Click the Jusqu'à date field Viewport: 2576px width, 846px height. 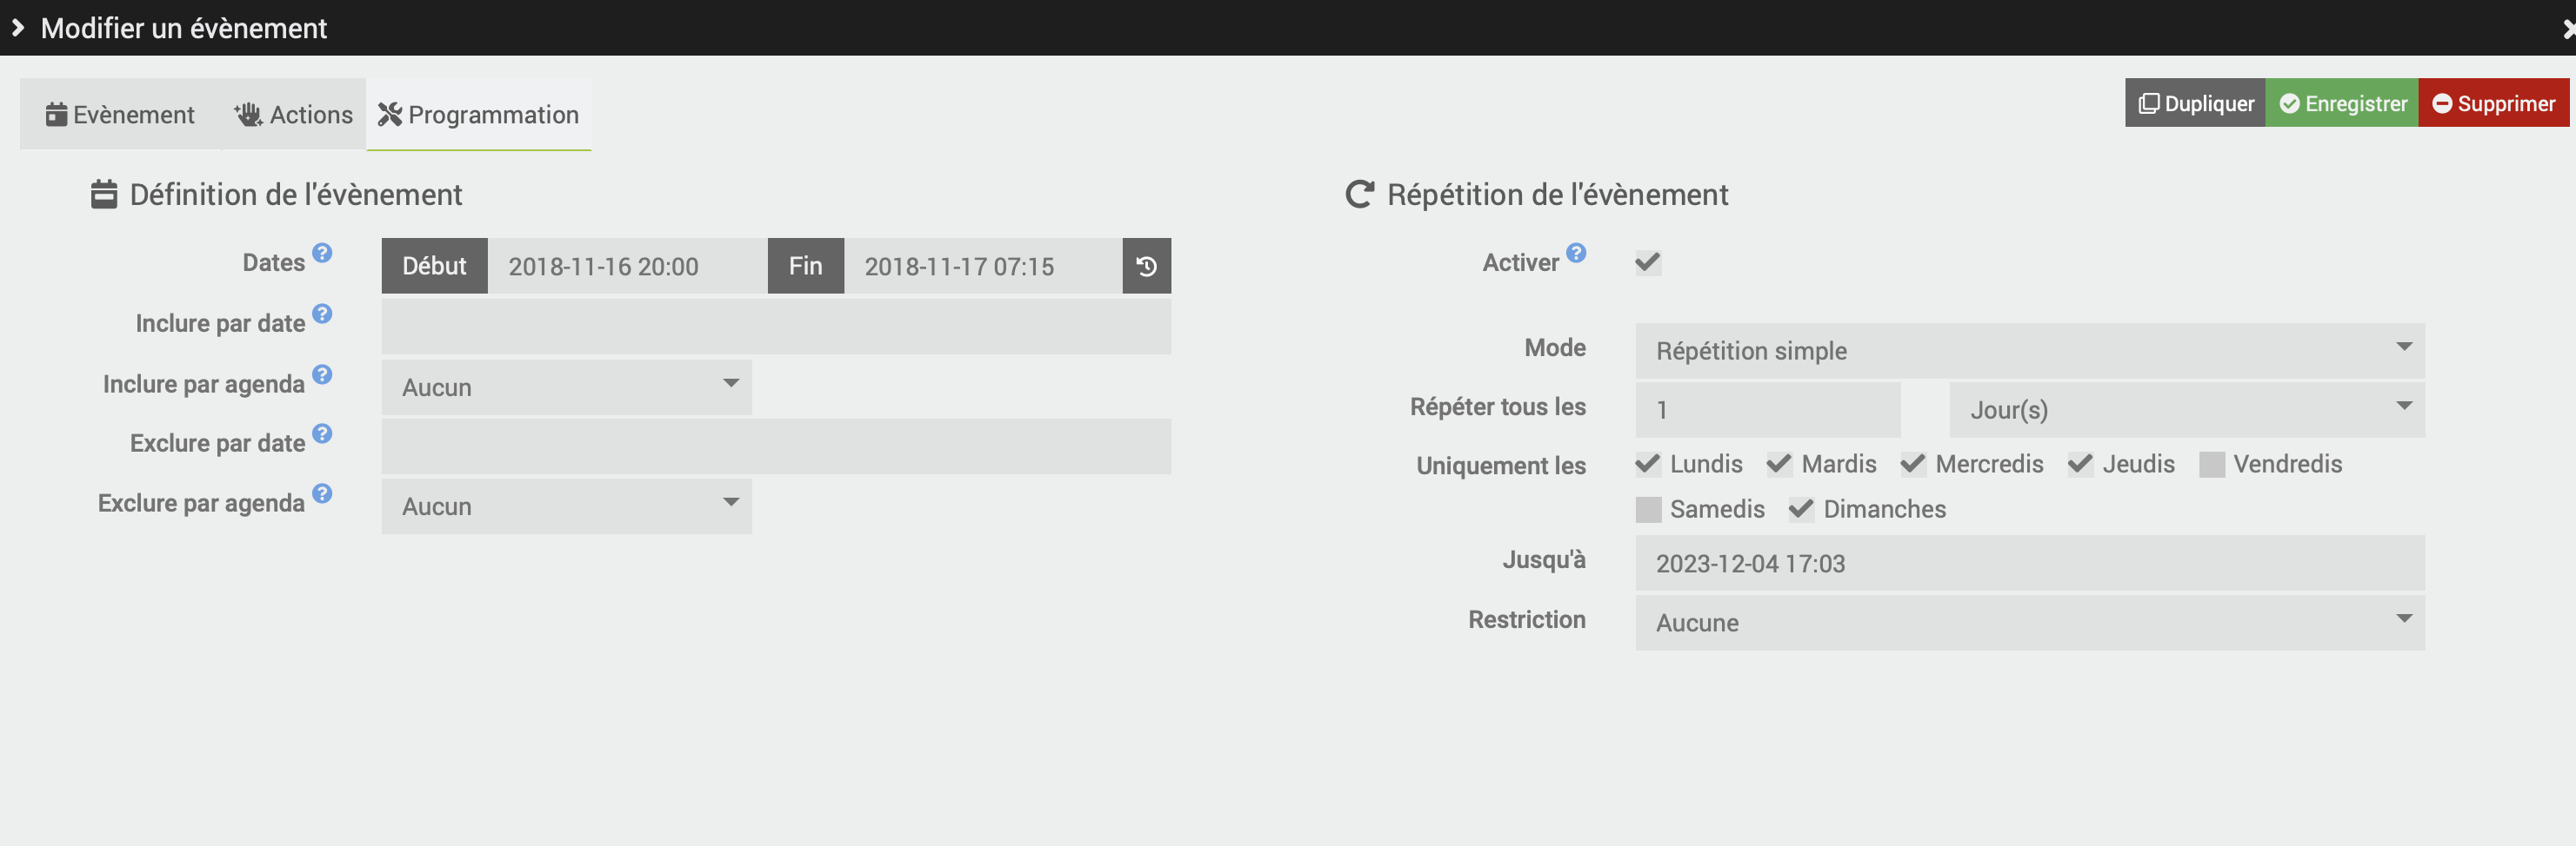[x=2029, y=564]
